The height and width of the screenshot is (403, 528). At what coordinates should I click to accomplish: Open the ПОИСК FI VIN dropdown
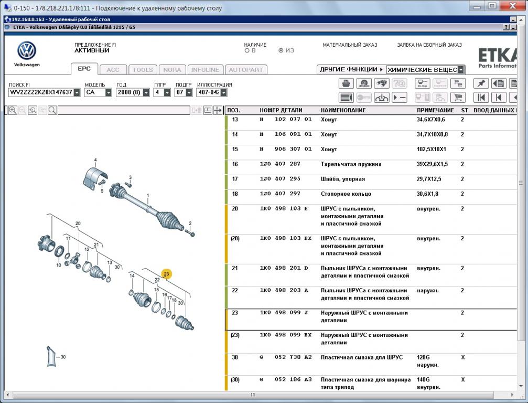click(77, 92)
